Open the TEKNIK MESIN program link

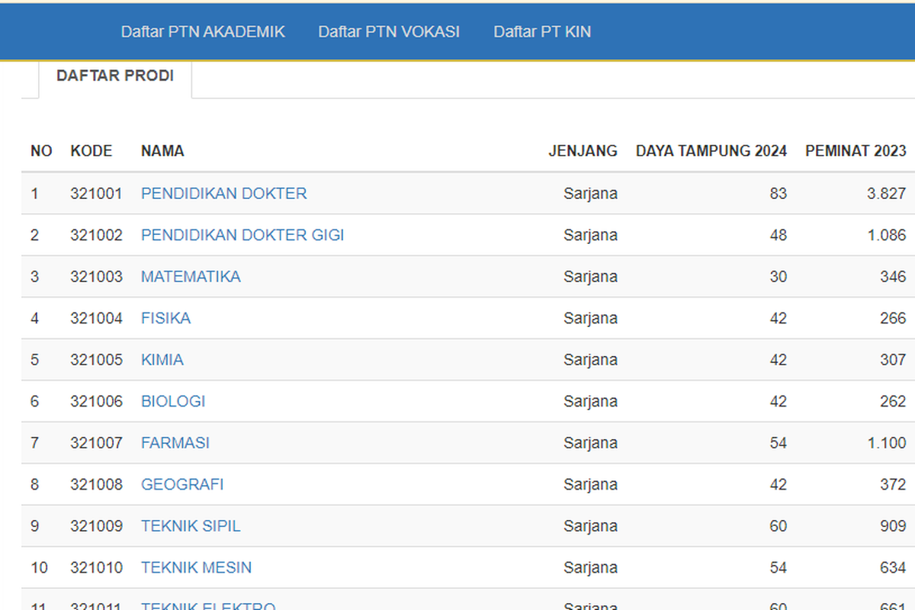[195, 567]
